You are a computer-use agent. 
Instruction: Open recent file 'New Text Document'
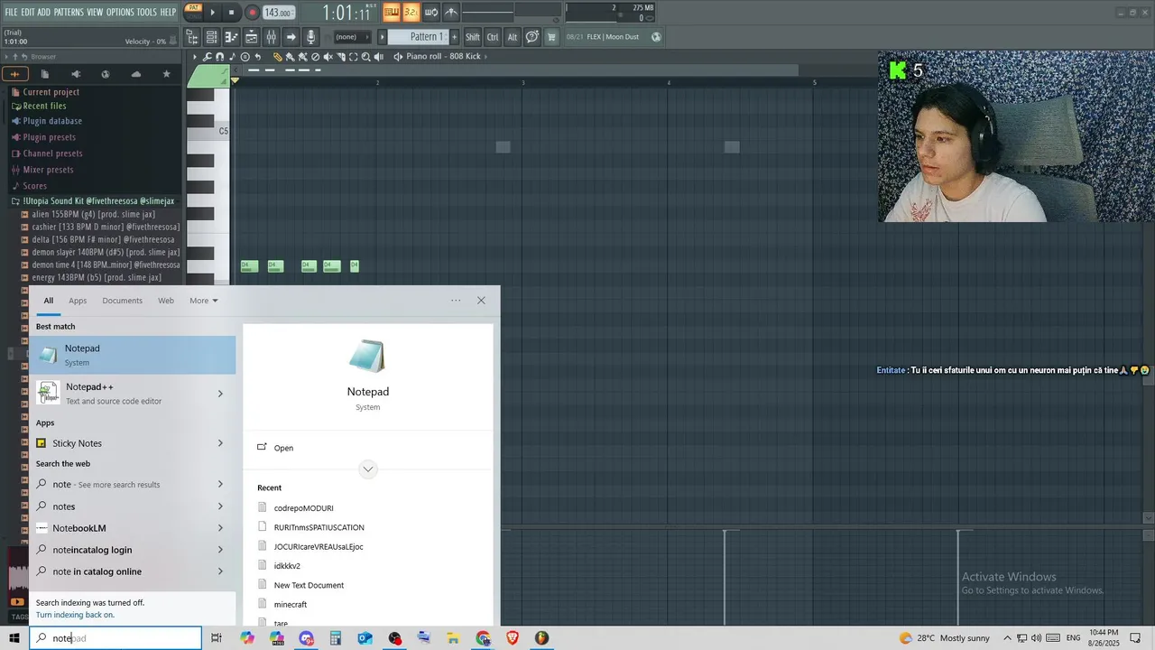tap(309, 585)
